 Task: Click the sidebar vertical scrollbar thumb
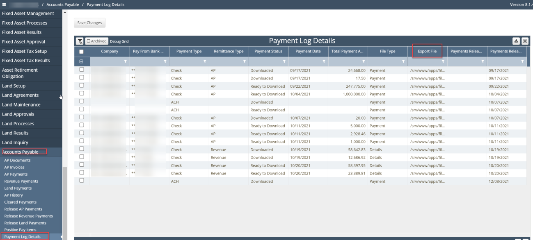pyautogui.click(x=64, y=201)
